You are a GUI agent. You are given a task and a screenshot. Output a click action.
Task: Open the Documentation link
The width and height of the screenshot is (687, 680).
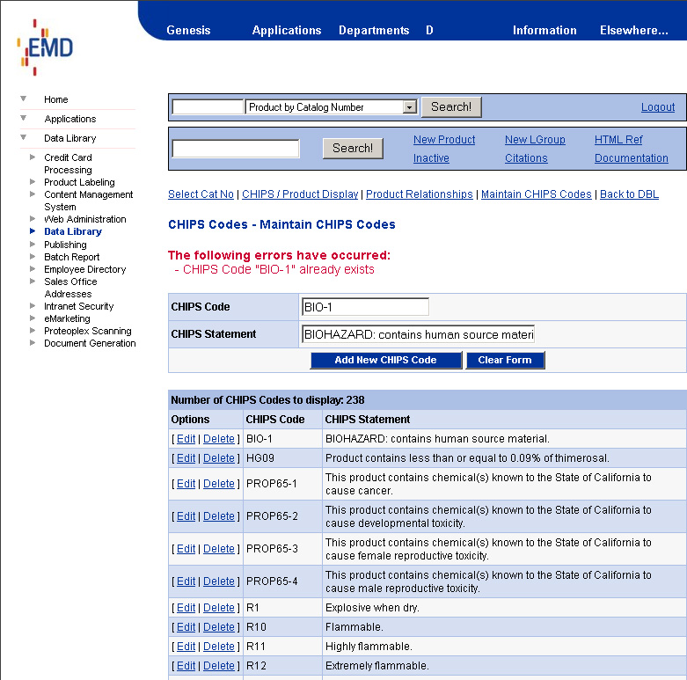(x=631, y=158)
